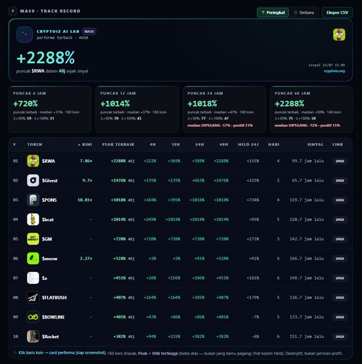The width and height of the screenshot is (362, 364).
Task: Open GMGN link for $BOWLINE row
Action: [x=340, y=317]
